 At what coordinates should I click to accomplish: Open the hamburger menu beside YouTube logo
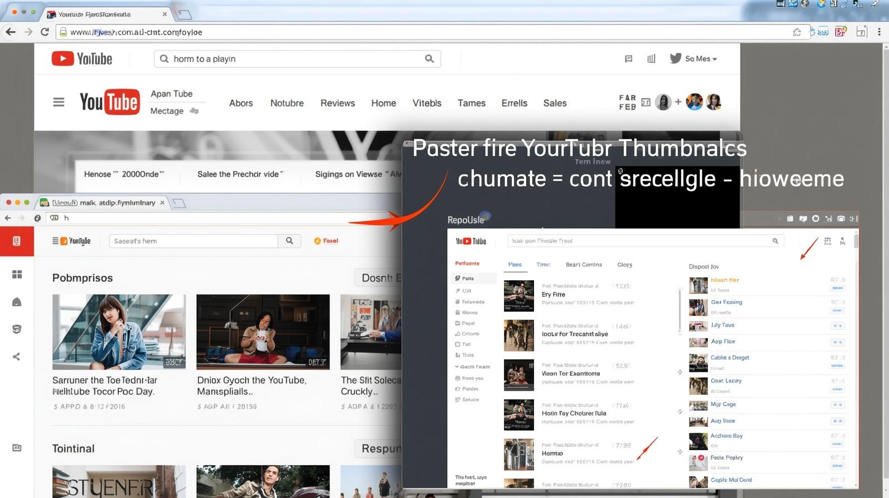58,102
